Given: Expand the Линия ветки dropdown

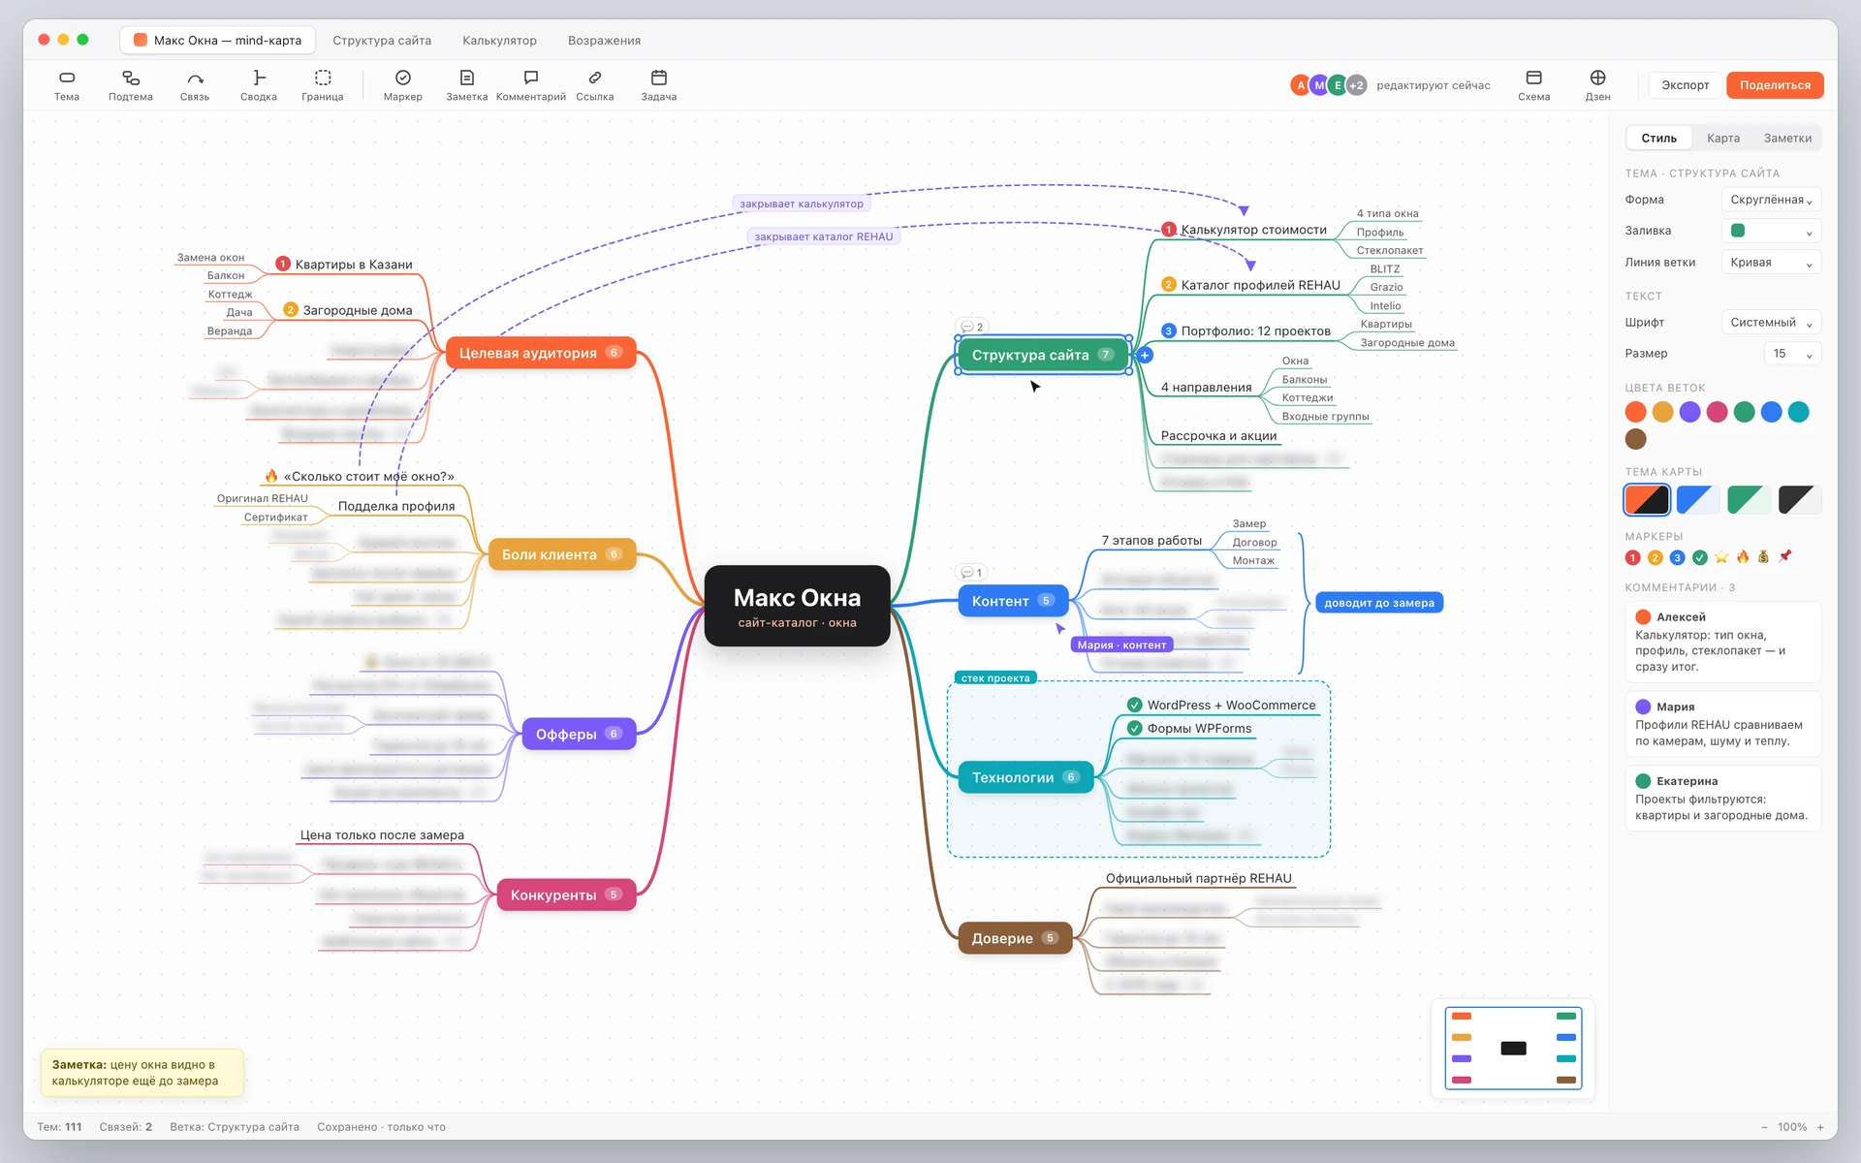Looking at the screenshot, I should [1772, 263].
